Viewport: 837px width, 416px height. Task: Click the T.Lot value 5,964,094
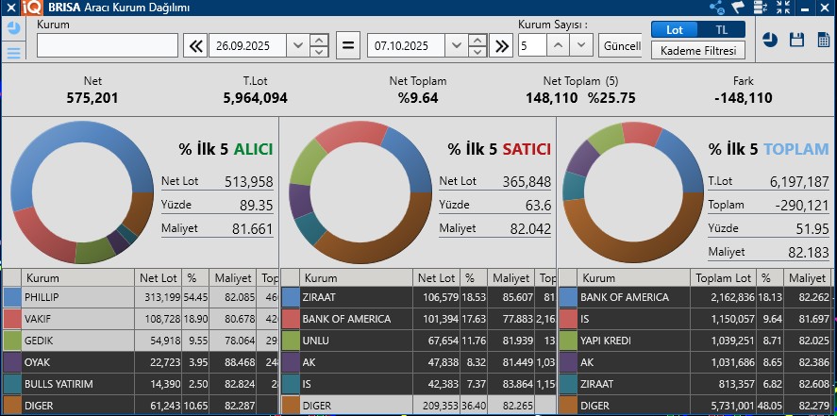point(255,98)
